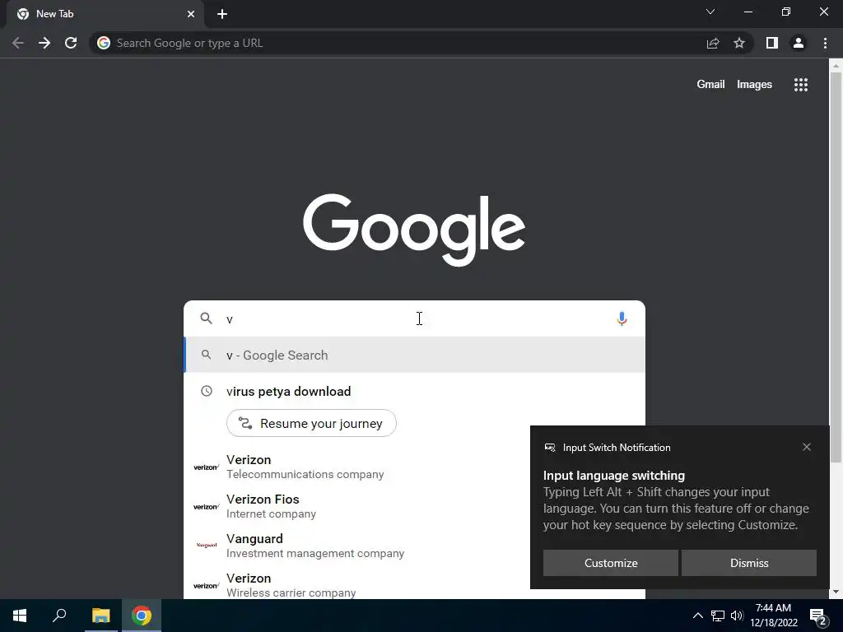Close the Input Switch Notification popup

tap(807, 447)
